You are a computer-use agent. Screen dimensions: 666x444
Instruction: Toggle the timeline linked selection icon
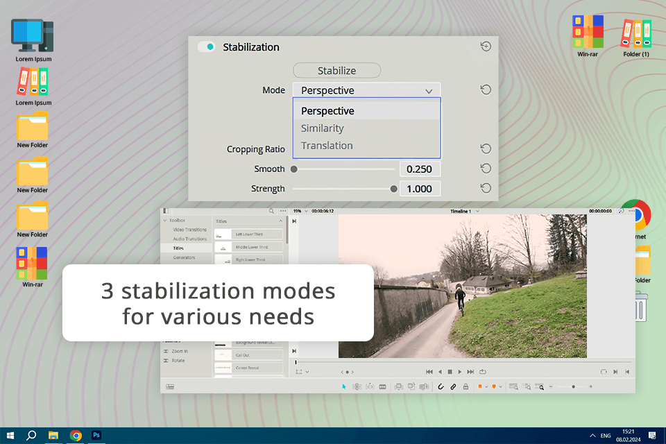(453, 386)
